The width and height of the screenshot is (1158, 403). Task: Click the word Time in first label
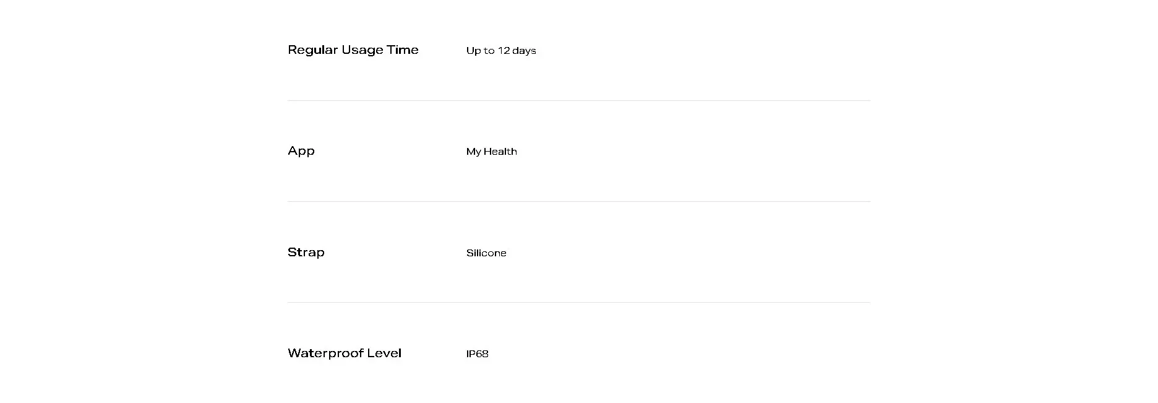403,50
